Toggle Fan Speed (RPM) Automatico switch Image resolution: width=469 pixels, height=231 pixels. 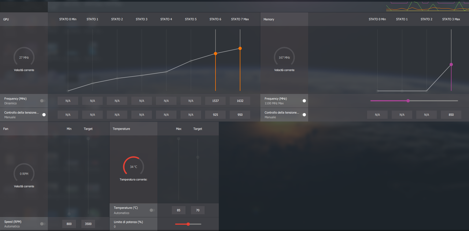click(43, 224)
